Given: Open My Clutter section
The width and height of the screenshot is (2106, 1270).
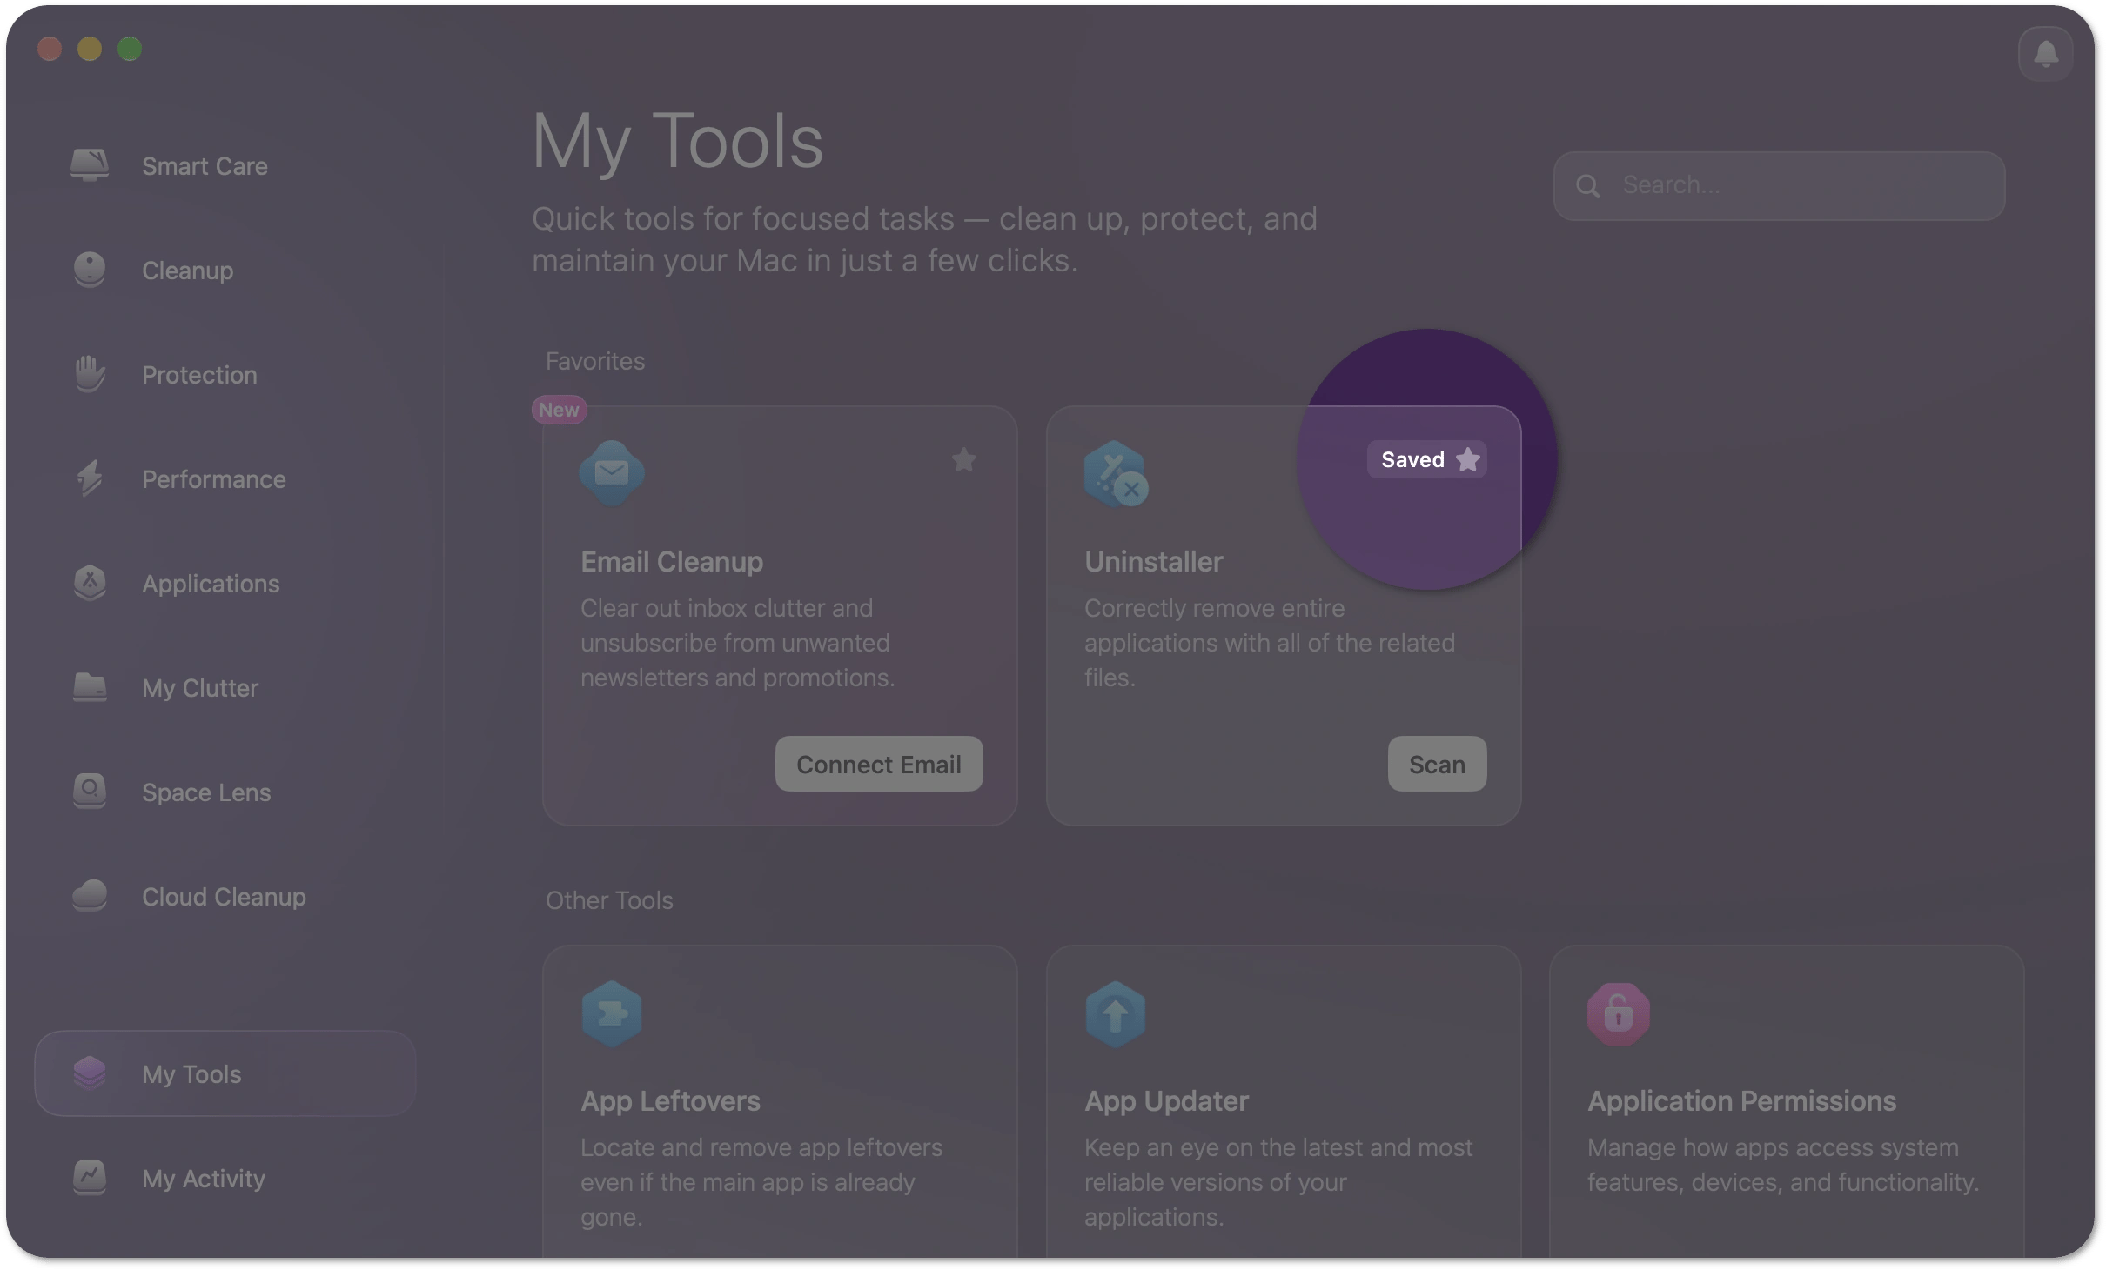Looking at the screenshot, I should click(x=200, y=688).
